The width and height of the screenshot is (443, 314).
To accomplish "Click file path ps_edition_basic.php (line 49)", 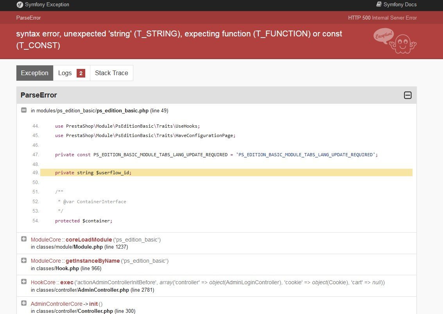I will [x=99, y=111].
